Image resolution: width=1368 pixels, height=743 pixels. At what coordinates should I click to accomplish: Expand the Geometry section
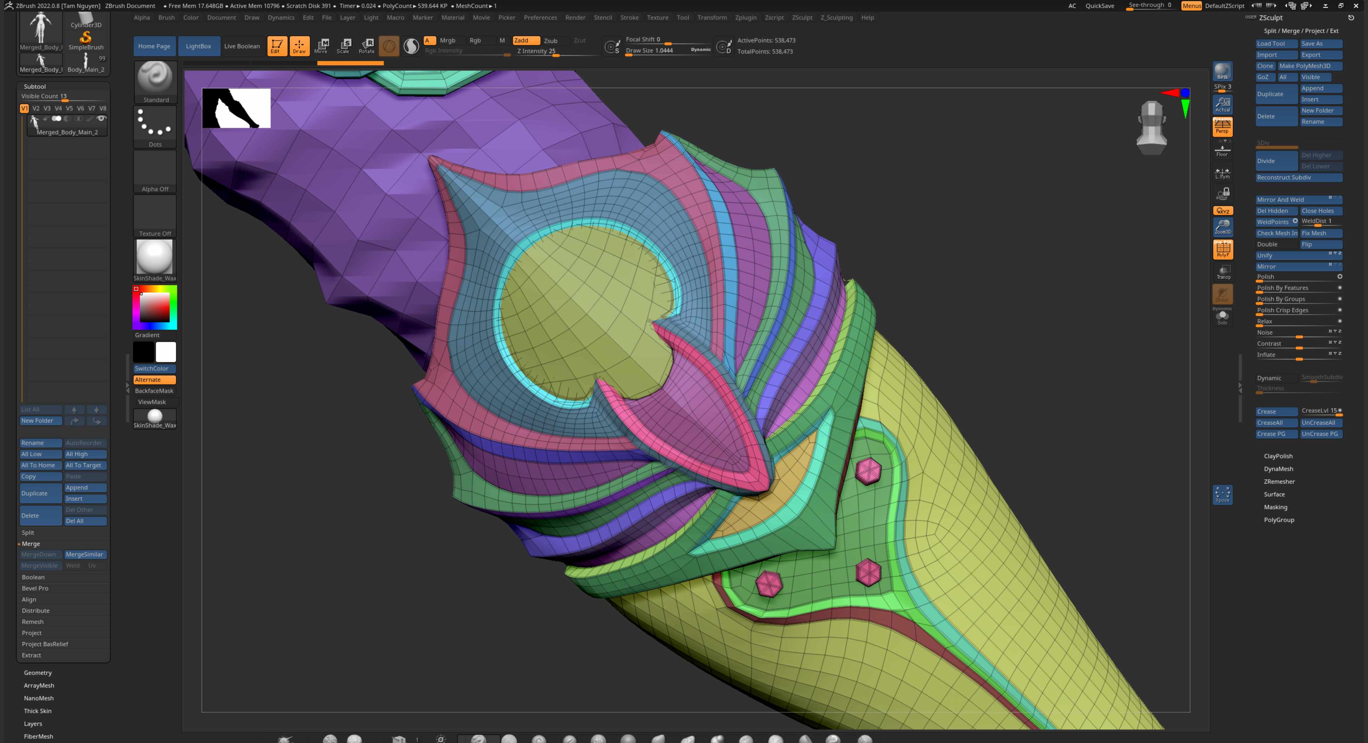[38, 673]
